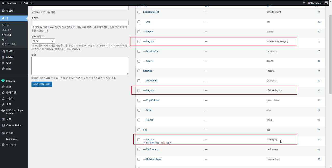Click the 글 pushpin icon
The image size is (332, 168).
(x=3, y=18)
